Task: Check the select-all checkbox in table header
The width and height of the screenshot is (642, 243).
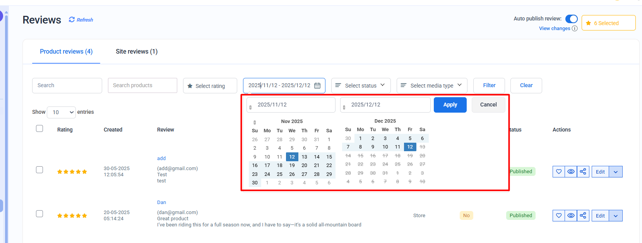Action: pyautogui.click(x=39, y=128)
